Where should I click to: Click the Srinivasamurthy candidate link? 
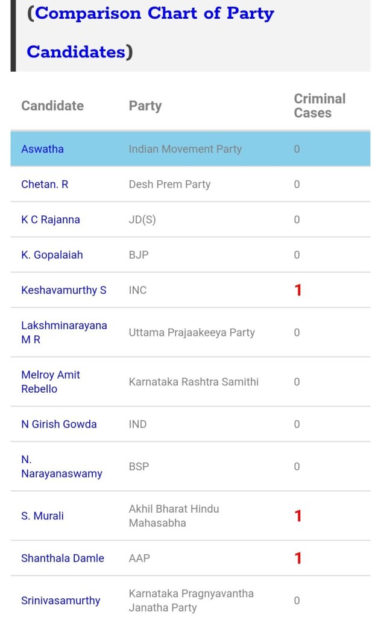[x=61, y=601]
